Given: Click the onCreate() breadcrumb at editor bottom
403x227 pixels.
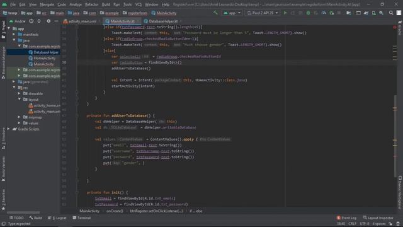Looking at the screenshot, I should pos(115,211).
